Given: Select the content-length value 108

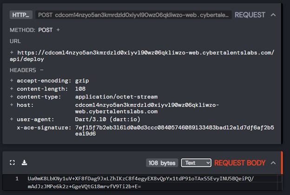Looking at the screenshot, I should (x=80, y=89).
